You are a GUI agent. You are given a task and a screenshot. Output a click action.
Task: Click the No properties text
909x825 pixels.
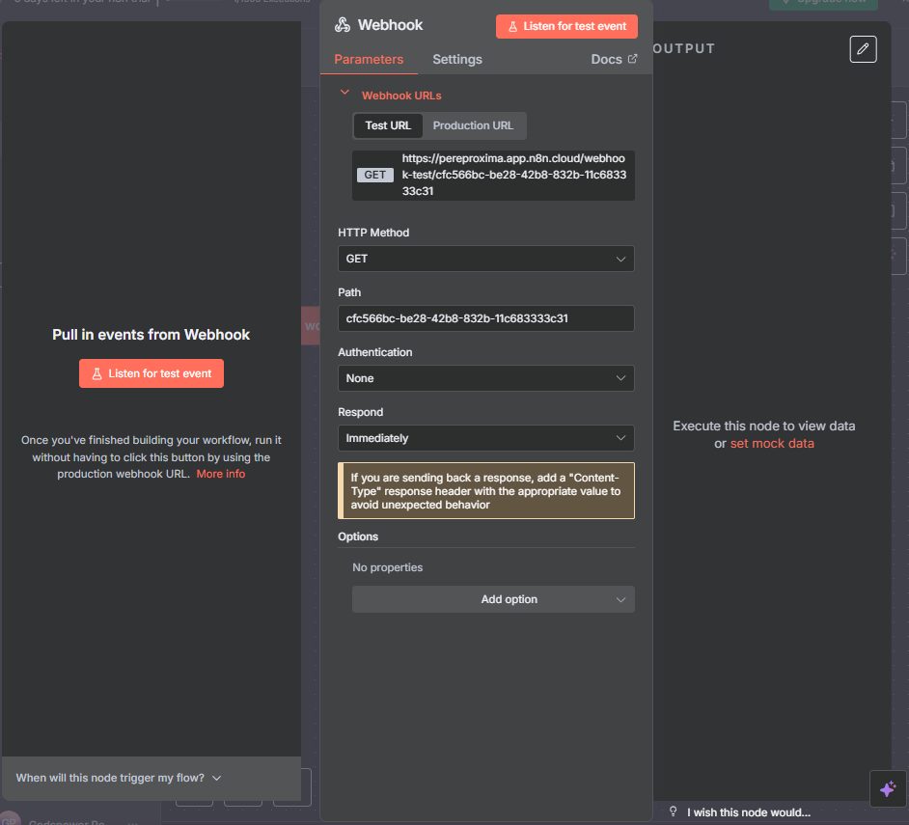click(x=388, y=567)
